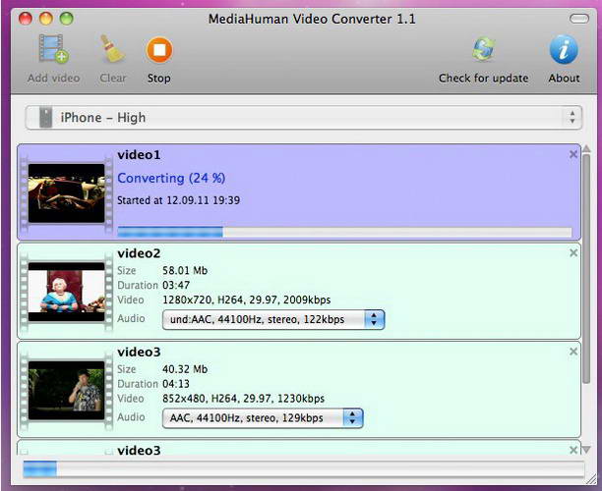Click the 'Add video' toolbar label

point(54,78)
